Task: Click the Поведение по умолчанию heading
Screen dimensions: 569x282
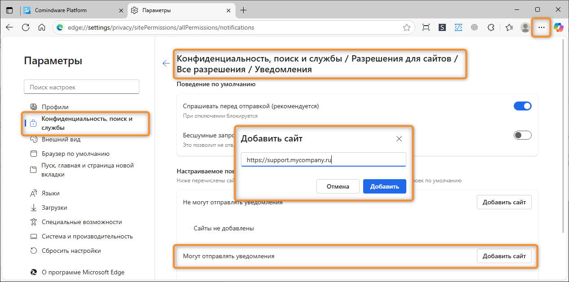Action: tap(216, 84)
